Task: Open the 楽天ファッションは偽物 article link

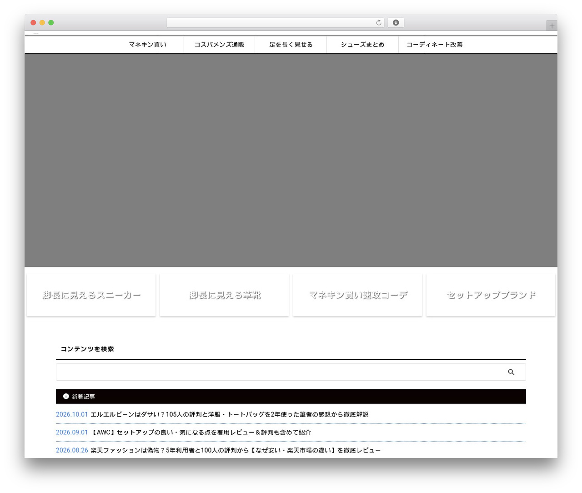Action: [x=236, y=450]
